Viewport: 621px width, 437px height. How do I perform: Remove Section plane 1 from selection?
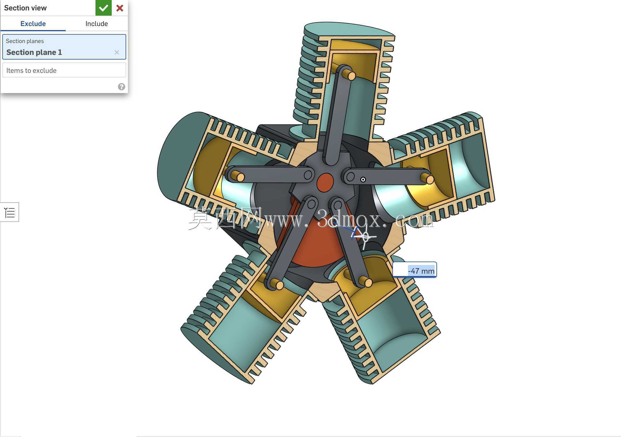click(x=117, y=52)
